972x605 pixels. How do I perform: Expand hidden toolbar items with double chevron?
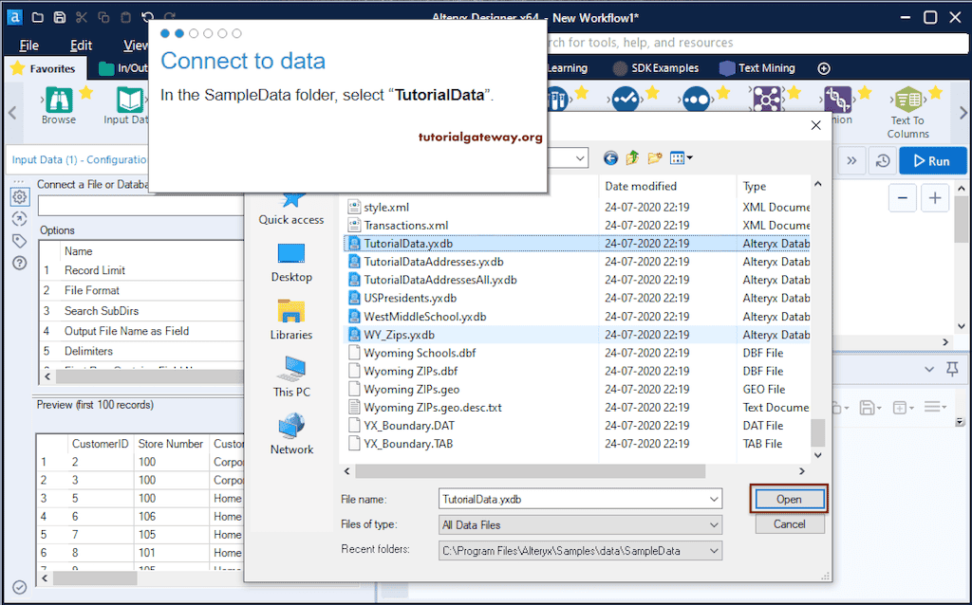pos(851,161)
